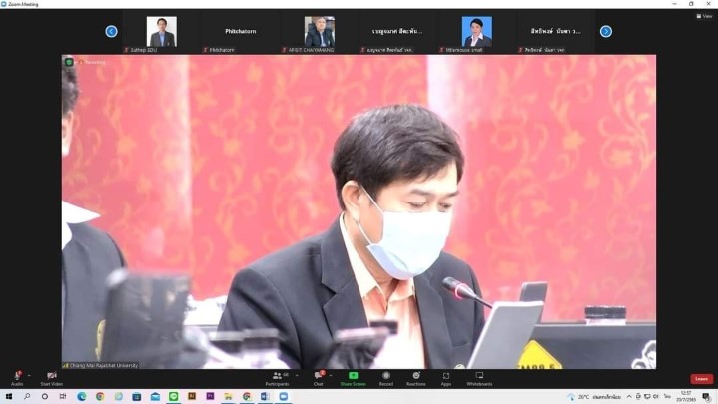This screenshot has width=718, height=404.
Task: Go to previous participants with left arrow
Action: point(111,31)
